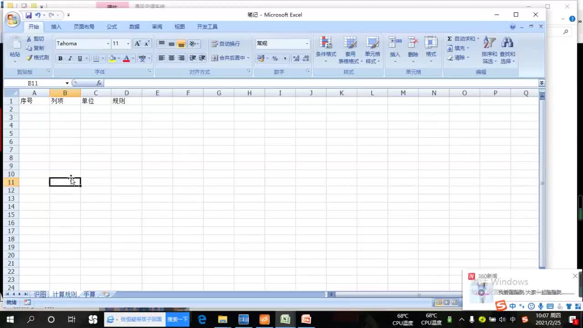Open the Tahoma font name dropdown
This screenshot has height=328, width=583.
pos(108,44)
